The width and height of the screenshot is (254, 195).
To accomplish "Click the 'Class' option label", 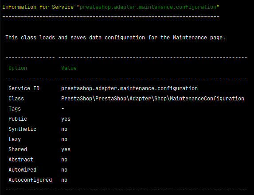I will click(x=16, y=99).
